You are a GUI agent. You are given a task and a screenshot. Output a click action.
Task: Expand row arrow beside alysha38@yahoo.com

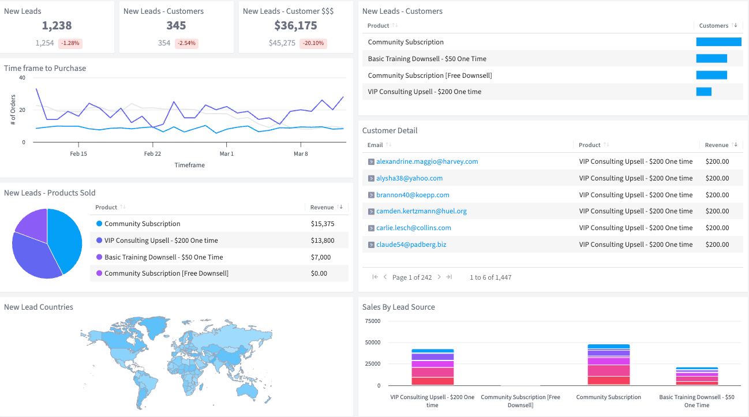(371, 179)
